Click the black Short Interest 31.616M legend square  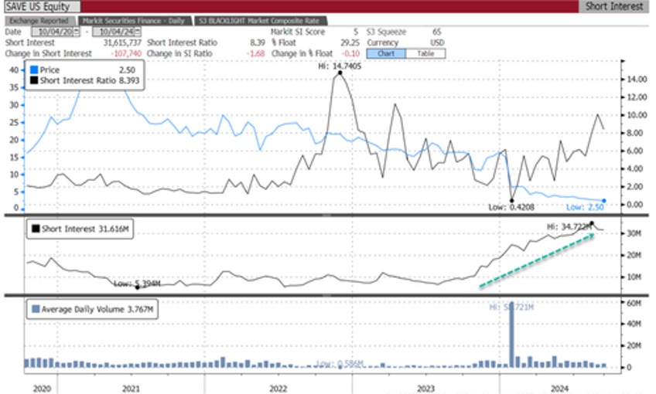(x=36, y=229)
